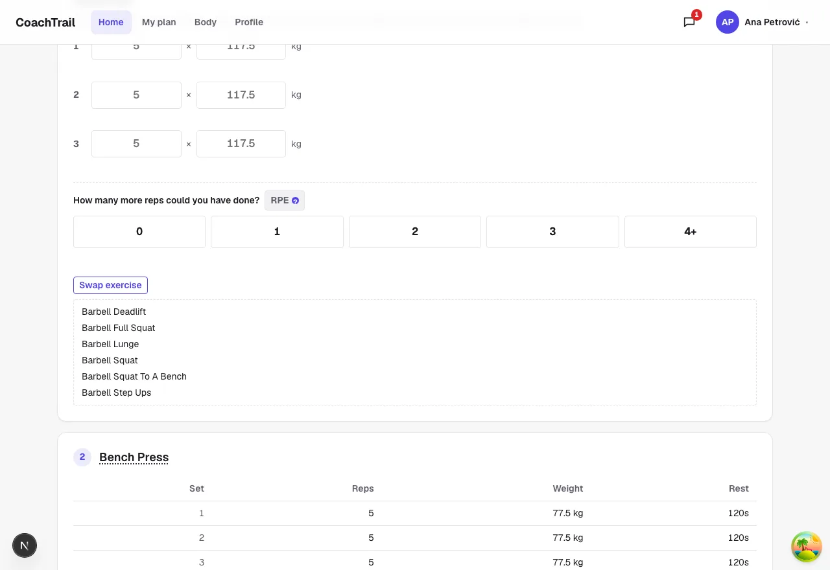Open the Profile tab
Image resolution: width=830 pixels, height=570 pixels.
(x=249, y=22)
